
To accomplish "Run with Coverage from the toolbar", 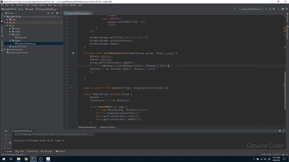I will point(274,9).
